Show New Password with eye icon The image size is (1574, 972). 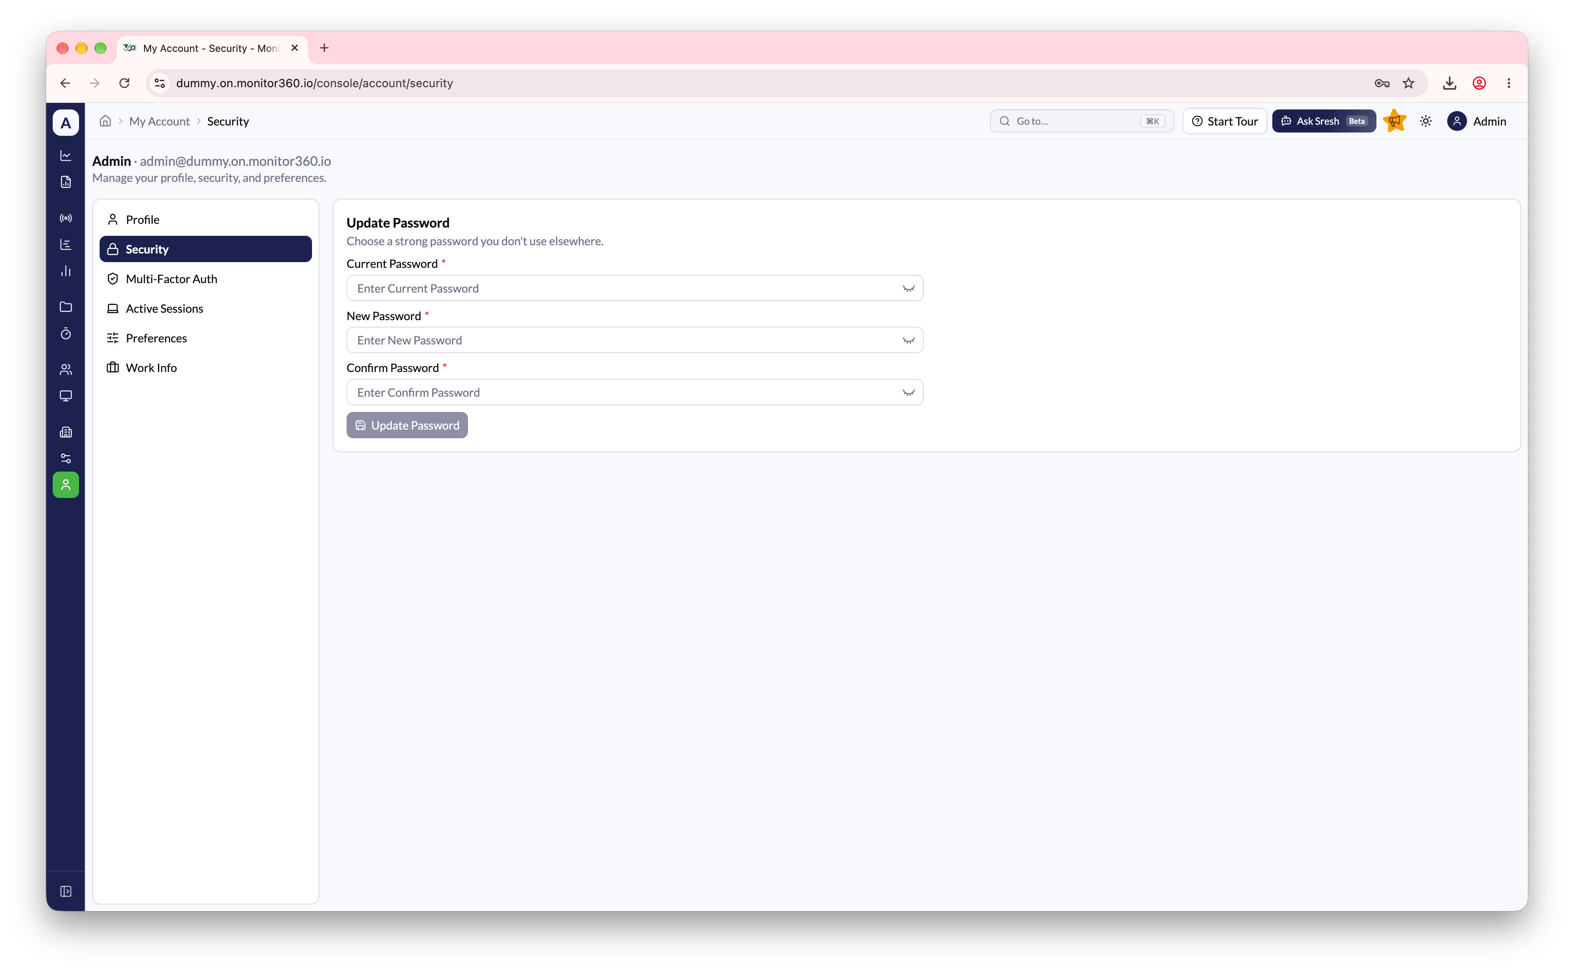tap(908, 340)
